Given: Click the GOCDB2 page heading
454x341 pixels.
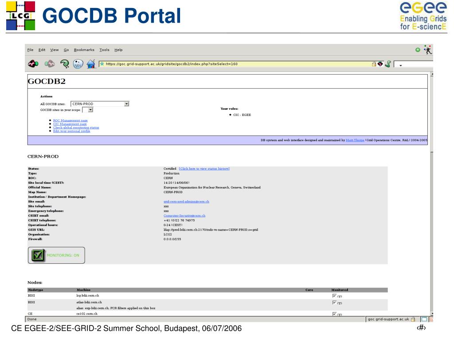Looking at the screenshot, I should [x=46, y=81].
